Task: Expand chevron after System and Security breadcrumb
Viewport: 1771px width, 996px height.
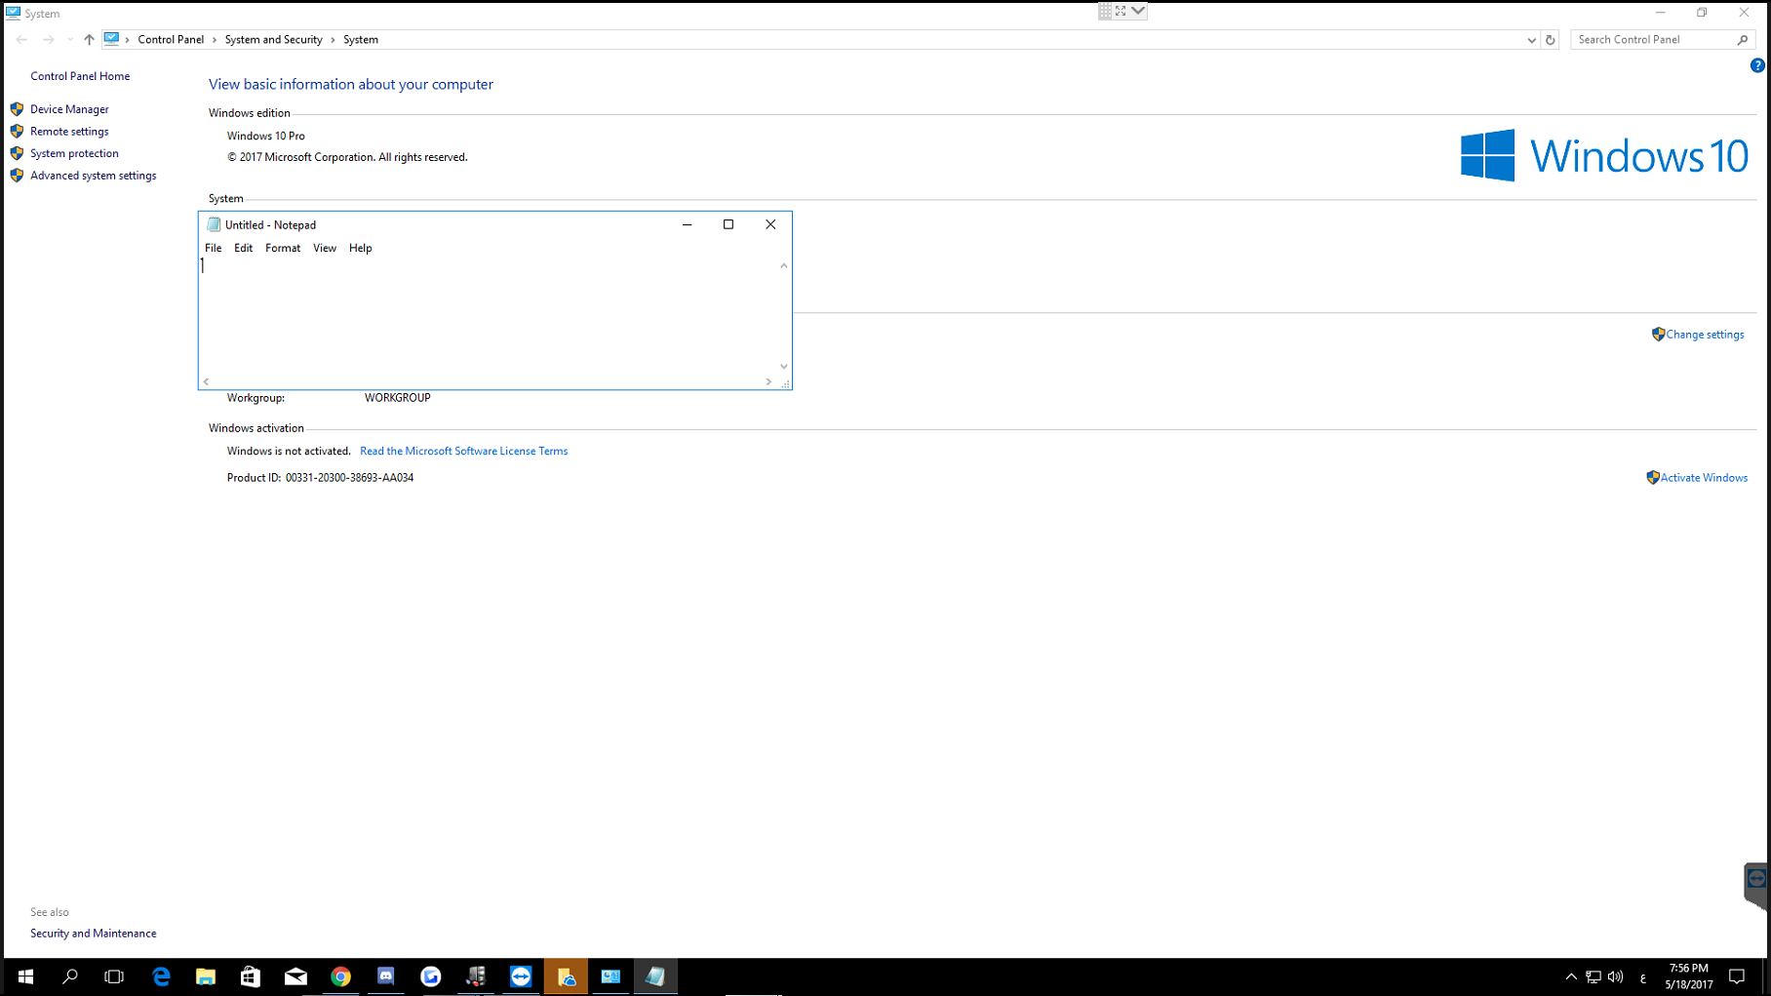Action: [333, 40]
